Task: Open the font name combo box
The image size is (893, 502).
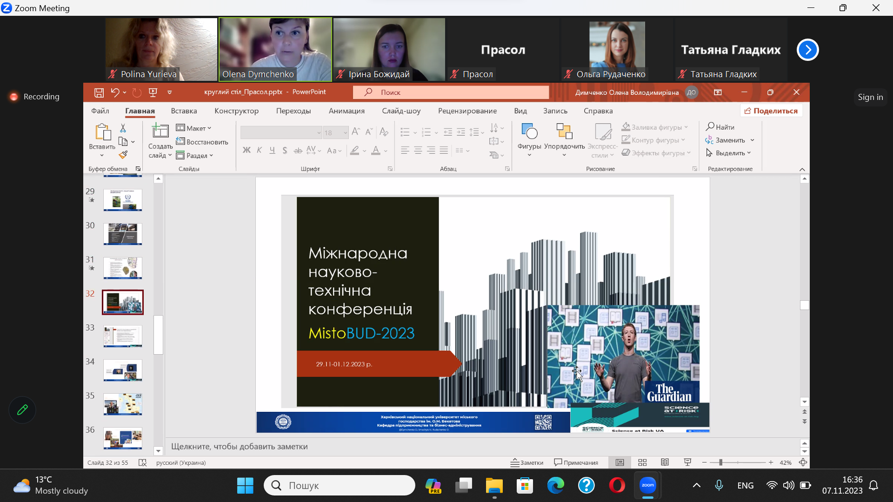Action: (x=281, y=133)
